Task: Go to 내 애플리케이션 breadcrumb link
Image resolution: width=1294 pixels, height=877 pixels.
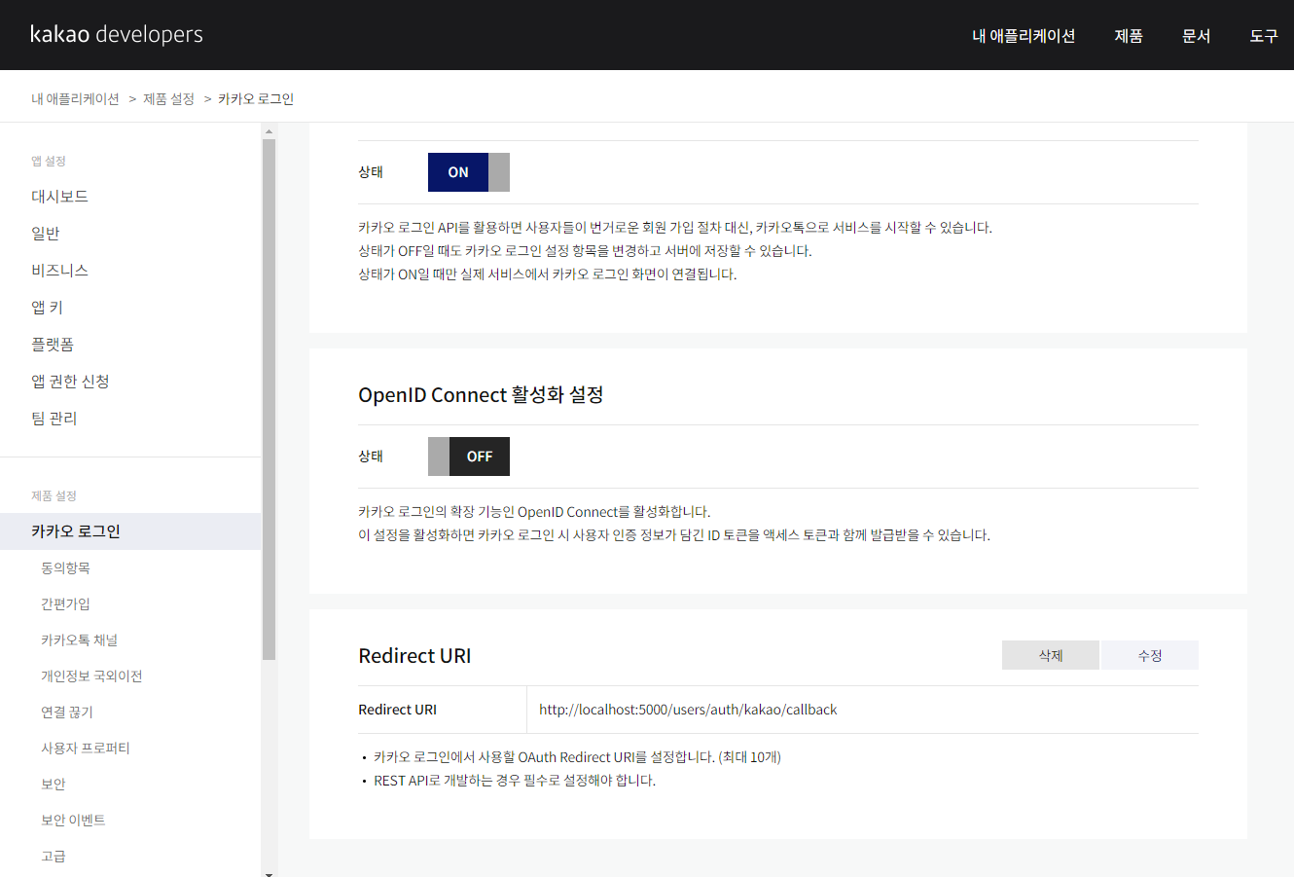Action: click(x=75, y=99)
